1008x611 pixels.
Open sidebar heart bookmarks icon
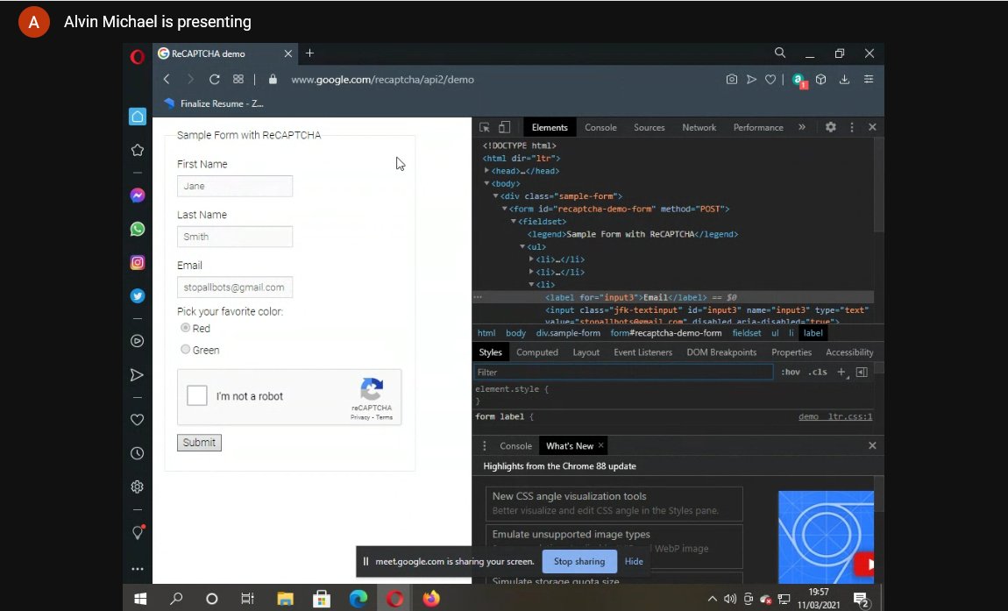pyautogui.click(x=137, y=419)
